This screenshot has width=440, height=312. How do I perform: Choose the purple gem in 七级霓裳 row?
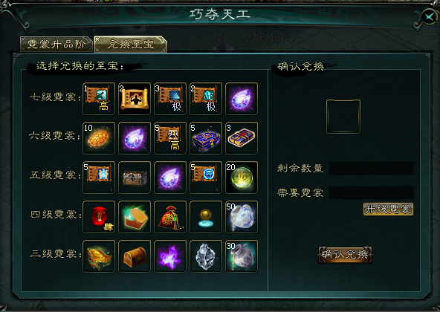tap(242, 99)
